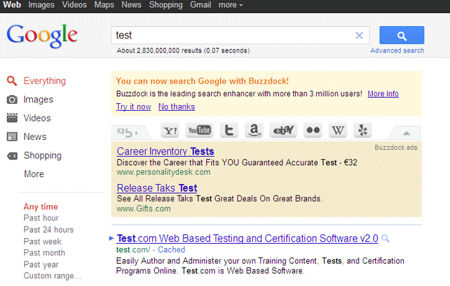The image size is (450, 286).
Task: Select Images in the left sidebar
Action: click(38, 99)
